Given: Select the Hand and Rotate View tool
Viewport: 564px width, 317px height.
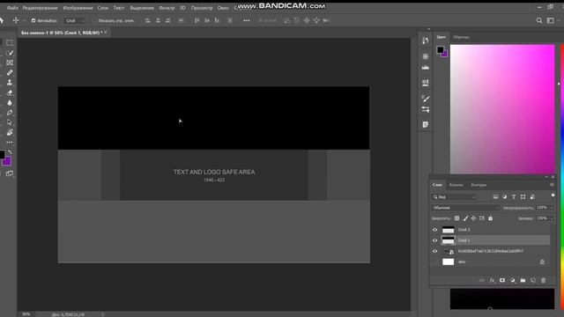Looking at the screenshot, I should point(10,133).
